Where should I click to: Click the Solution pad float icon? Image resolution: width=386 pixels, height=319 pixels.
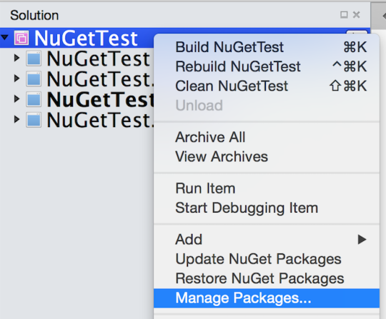click(344, 15)
